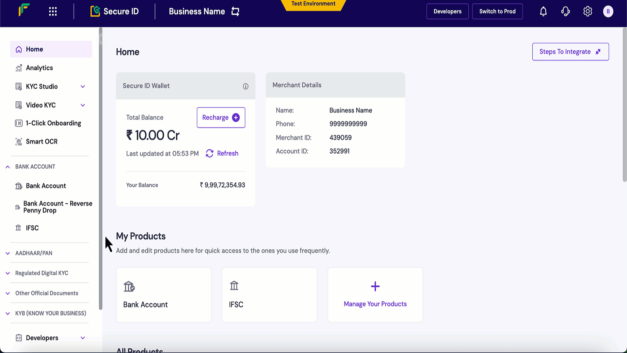Click the Recharge button

coord(221,117)
